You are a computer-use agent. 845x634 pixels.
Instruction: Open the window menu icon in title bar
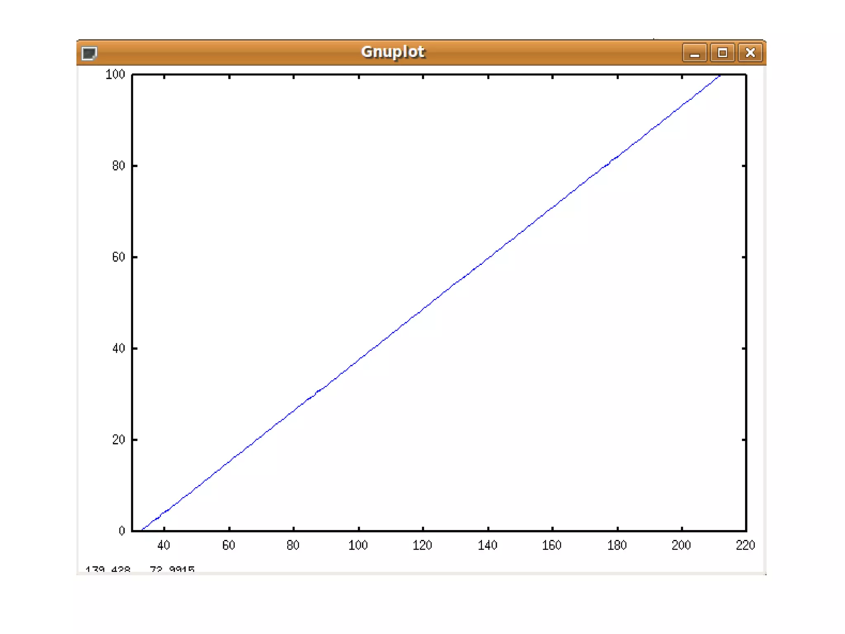89,53
